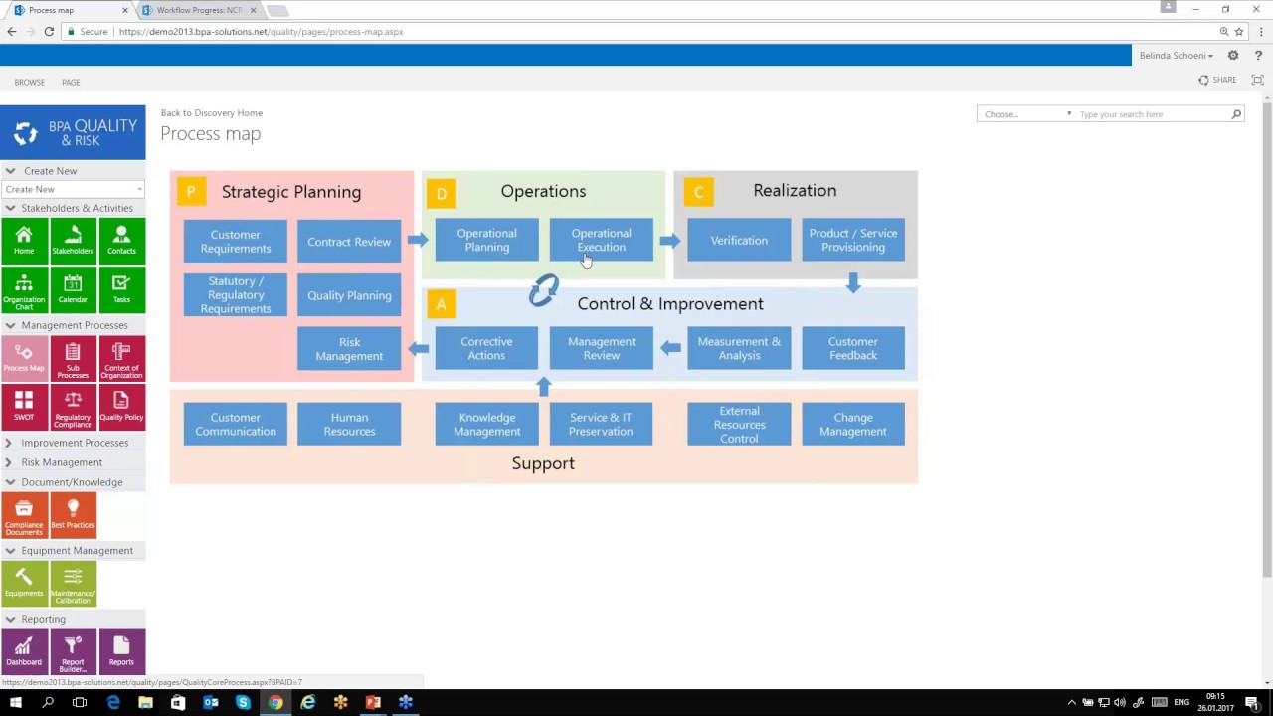
Task: Open the Equipments tile
Action: pos(24,583)
